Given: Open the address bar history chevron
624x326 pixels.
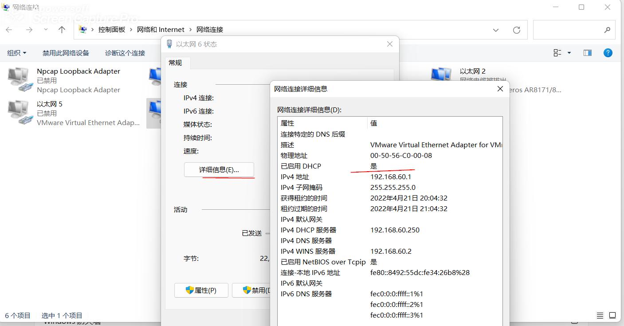Looking at the screenshot, I should pyautogui.click(x=495, y=30).
